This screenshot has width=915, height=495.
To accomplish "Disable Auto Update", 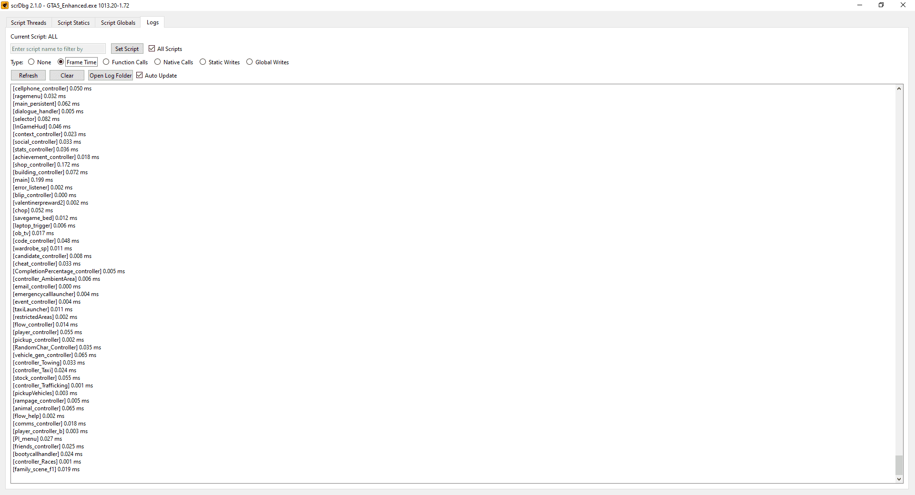I will coord(139,75).
